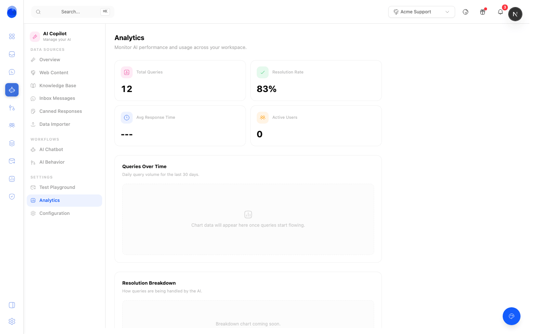Open the chat bubble icon in left rail
This screenshot has height=334, width=535.
click(12, 72)
